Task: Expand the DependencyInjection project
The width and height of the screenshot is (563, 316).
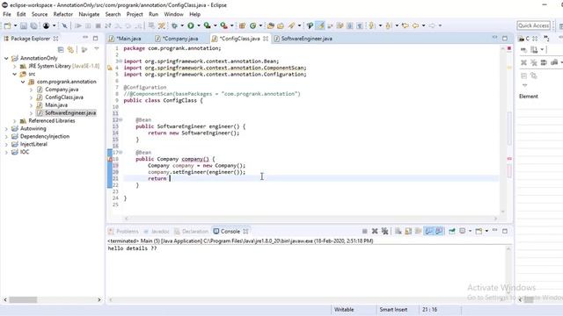Action: [6, 137]
